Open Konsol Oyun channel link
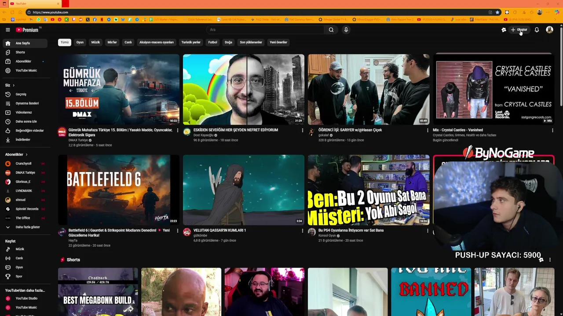Screen dimensions: 563x316 tap(327, 236)
